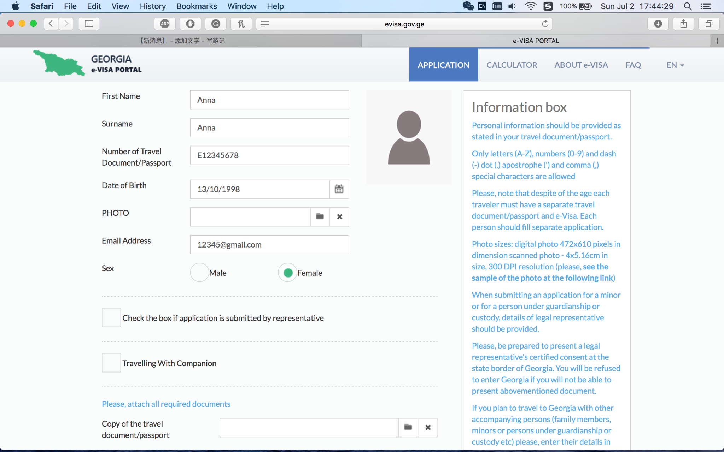Select the Male radio button
This screenshot has height=452, width=724.
[199, 273]
